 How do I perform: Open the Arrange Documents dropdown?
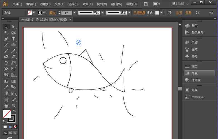[x=157, y=4]
